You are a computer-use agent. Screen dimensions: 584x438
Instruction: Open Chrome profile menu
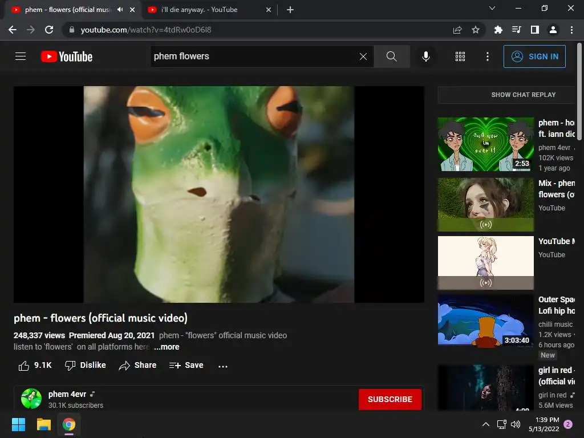click(x=553, y=30)
